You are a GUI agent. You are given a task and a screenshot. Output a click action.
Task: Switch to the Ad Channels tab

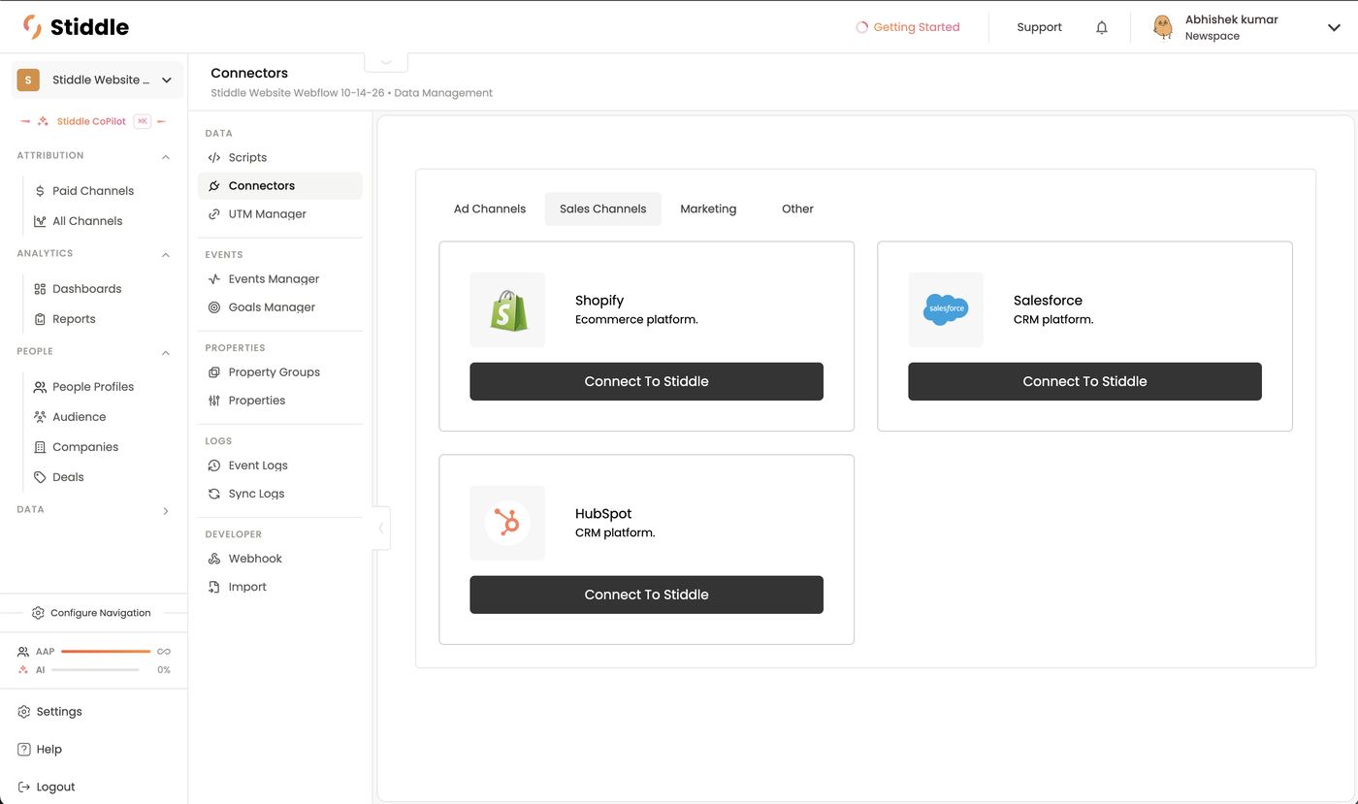click(490, 209)
